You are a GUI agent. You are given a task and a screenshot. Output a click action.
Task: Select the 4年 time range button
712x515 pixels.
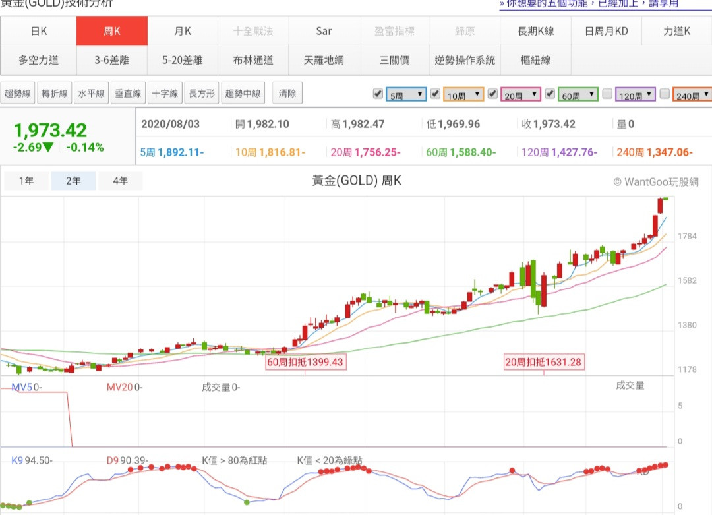[x=120, y=181]
